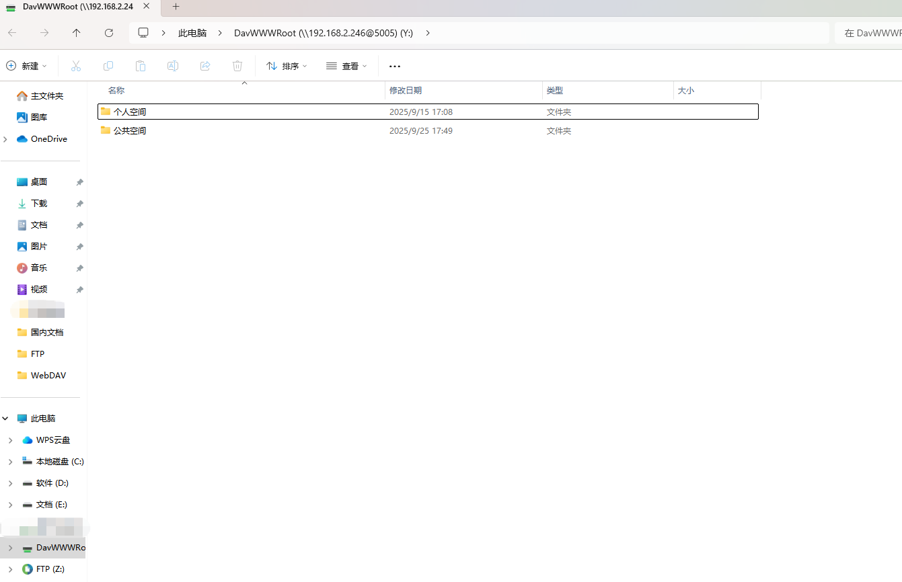The height and width of the screenshot is (582, 902).
Task: Expand the 本地磁盘 (C:) chevron
Action: pyautogui.click(x=10, y=462)
